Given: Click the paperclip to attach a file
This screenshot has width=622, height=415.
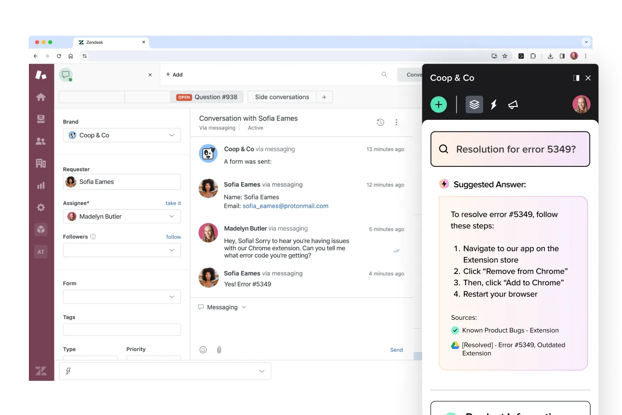Looking at the screenshot, I should click(x=219, y=349).
